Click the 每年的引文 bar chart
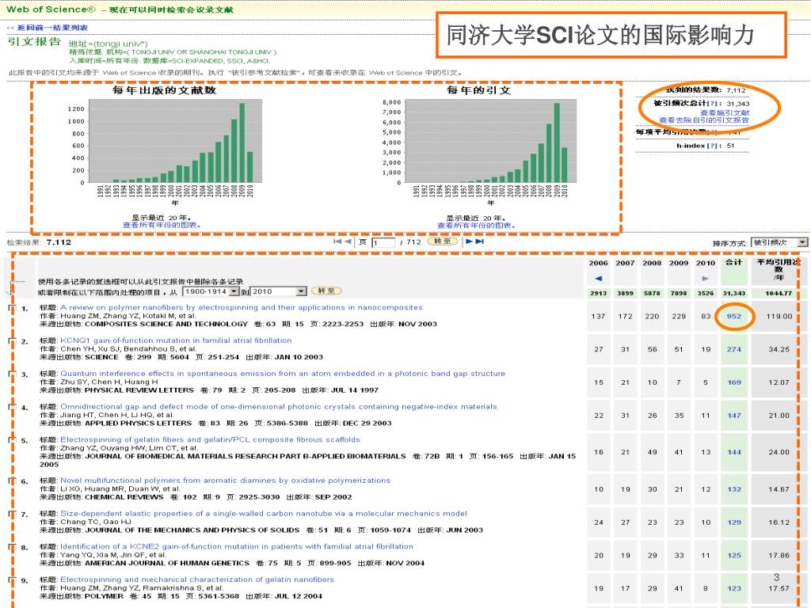 click(x=479, y=146)
